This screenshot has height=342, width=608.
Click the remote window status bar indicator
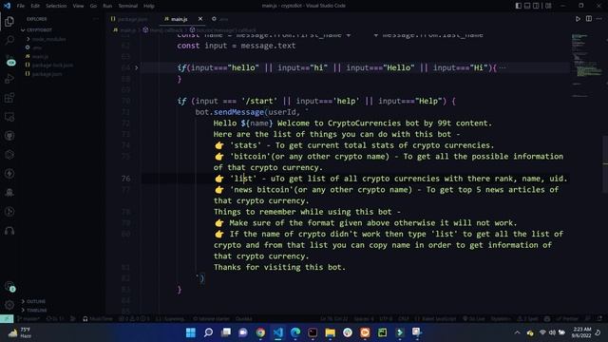[x=7, y=319]
